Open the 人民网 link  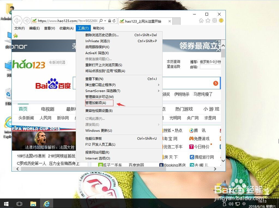coord(45,118)
